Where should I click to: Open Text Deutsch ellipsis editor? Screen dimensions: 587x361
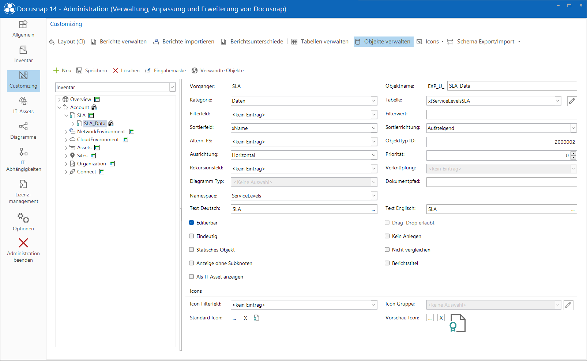[373, 210]
